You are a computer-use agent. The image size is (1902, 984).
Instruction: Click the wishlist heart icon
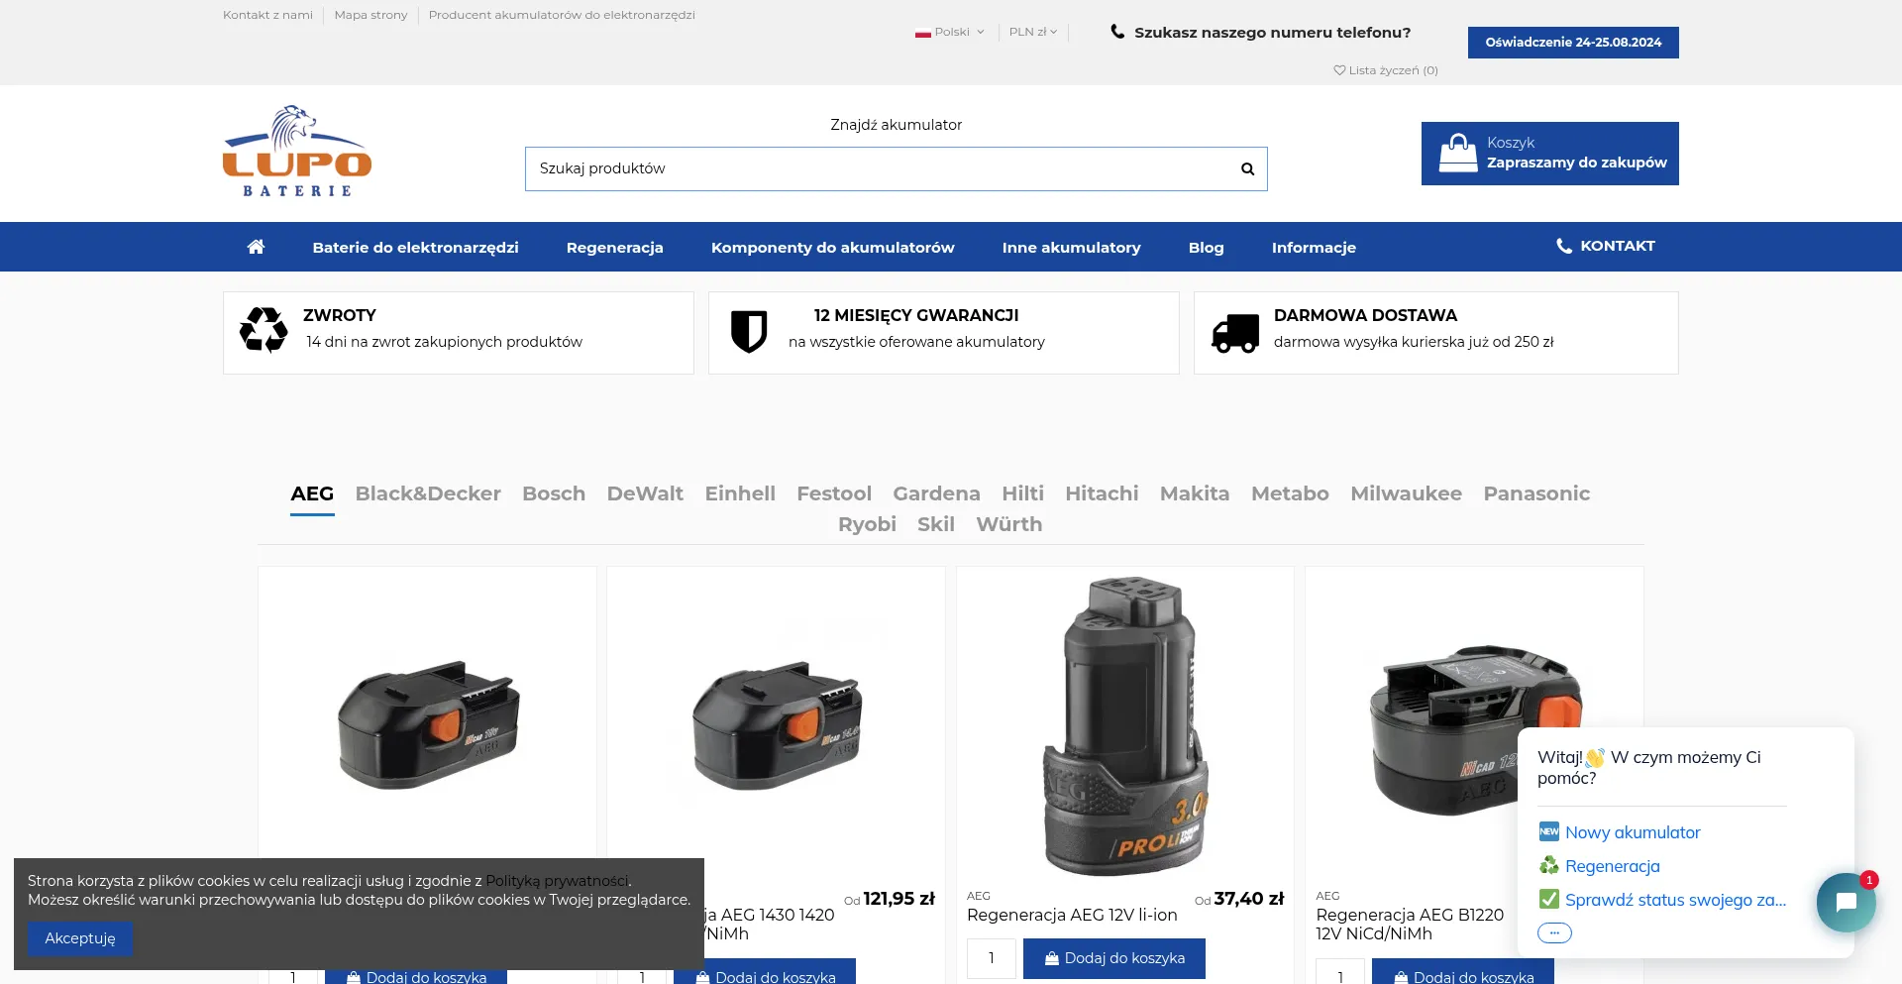click(1339, 70)
